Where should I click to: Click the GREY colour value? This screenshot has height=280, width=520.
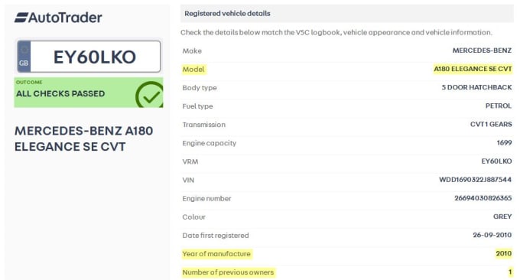point(502,217)
